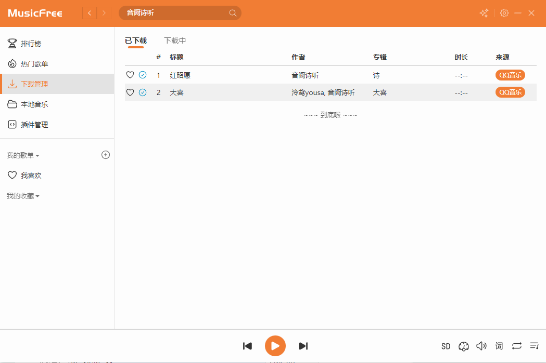Select the 已下载 downloaded tab
This screenshot has width=546, height=363.
pos(135,40)
